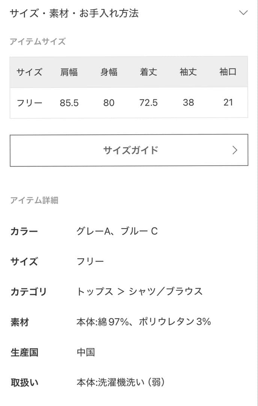This screenshot has width=258, height=406.
Task: Select the グレーA color name
Action: 94,231
